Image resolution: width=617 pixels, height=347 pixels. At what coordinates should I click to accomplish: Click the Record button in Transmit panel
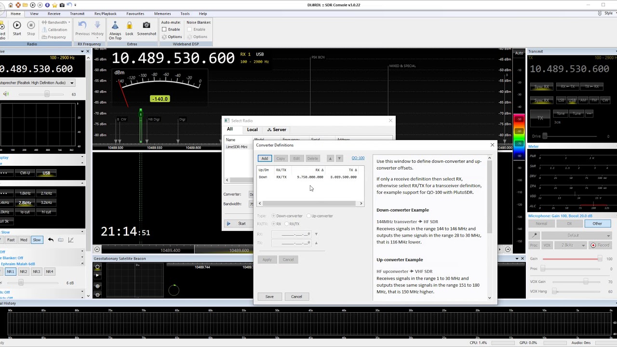[601, 245]
